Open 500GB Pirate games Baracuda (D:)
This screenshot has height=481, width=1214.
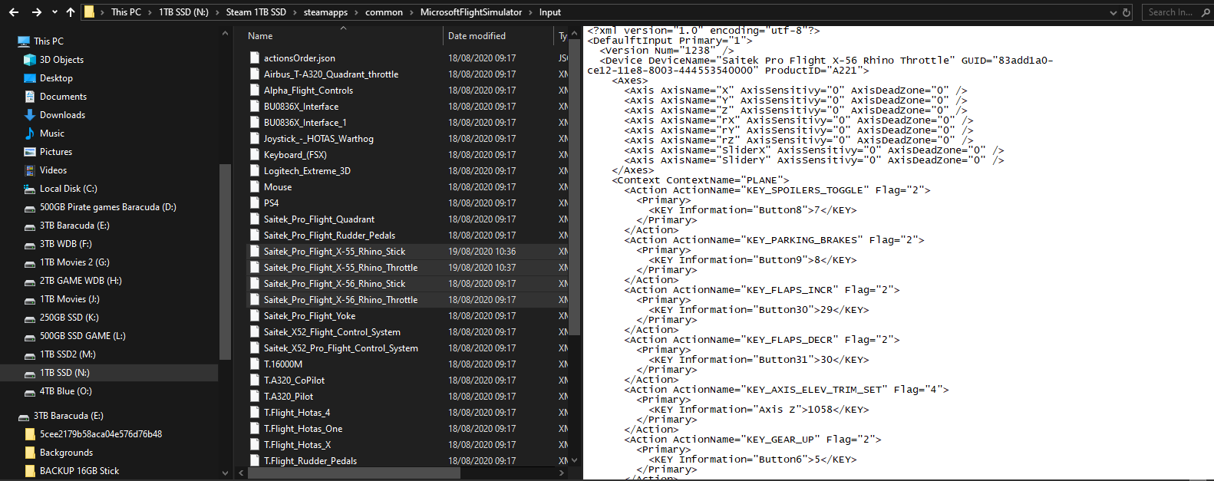click(x=107, y=207)
